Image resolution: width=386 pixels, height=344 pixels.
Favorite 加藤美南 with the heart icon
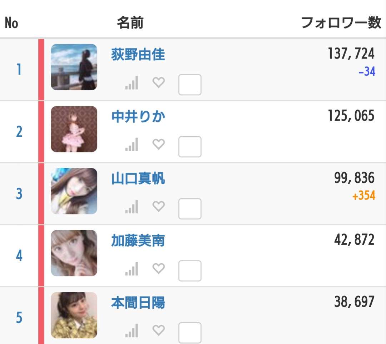click(x=159, y=268)
